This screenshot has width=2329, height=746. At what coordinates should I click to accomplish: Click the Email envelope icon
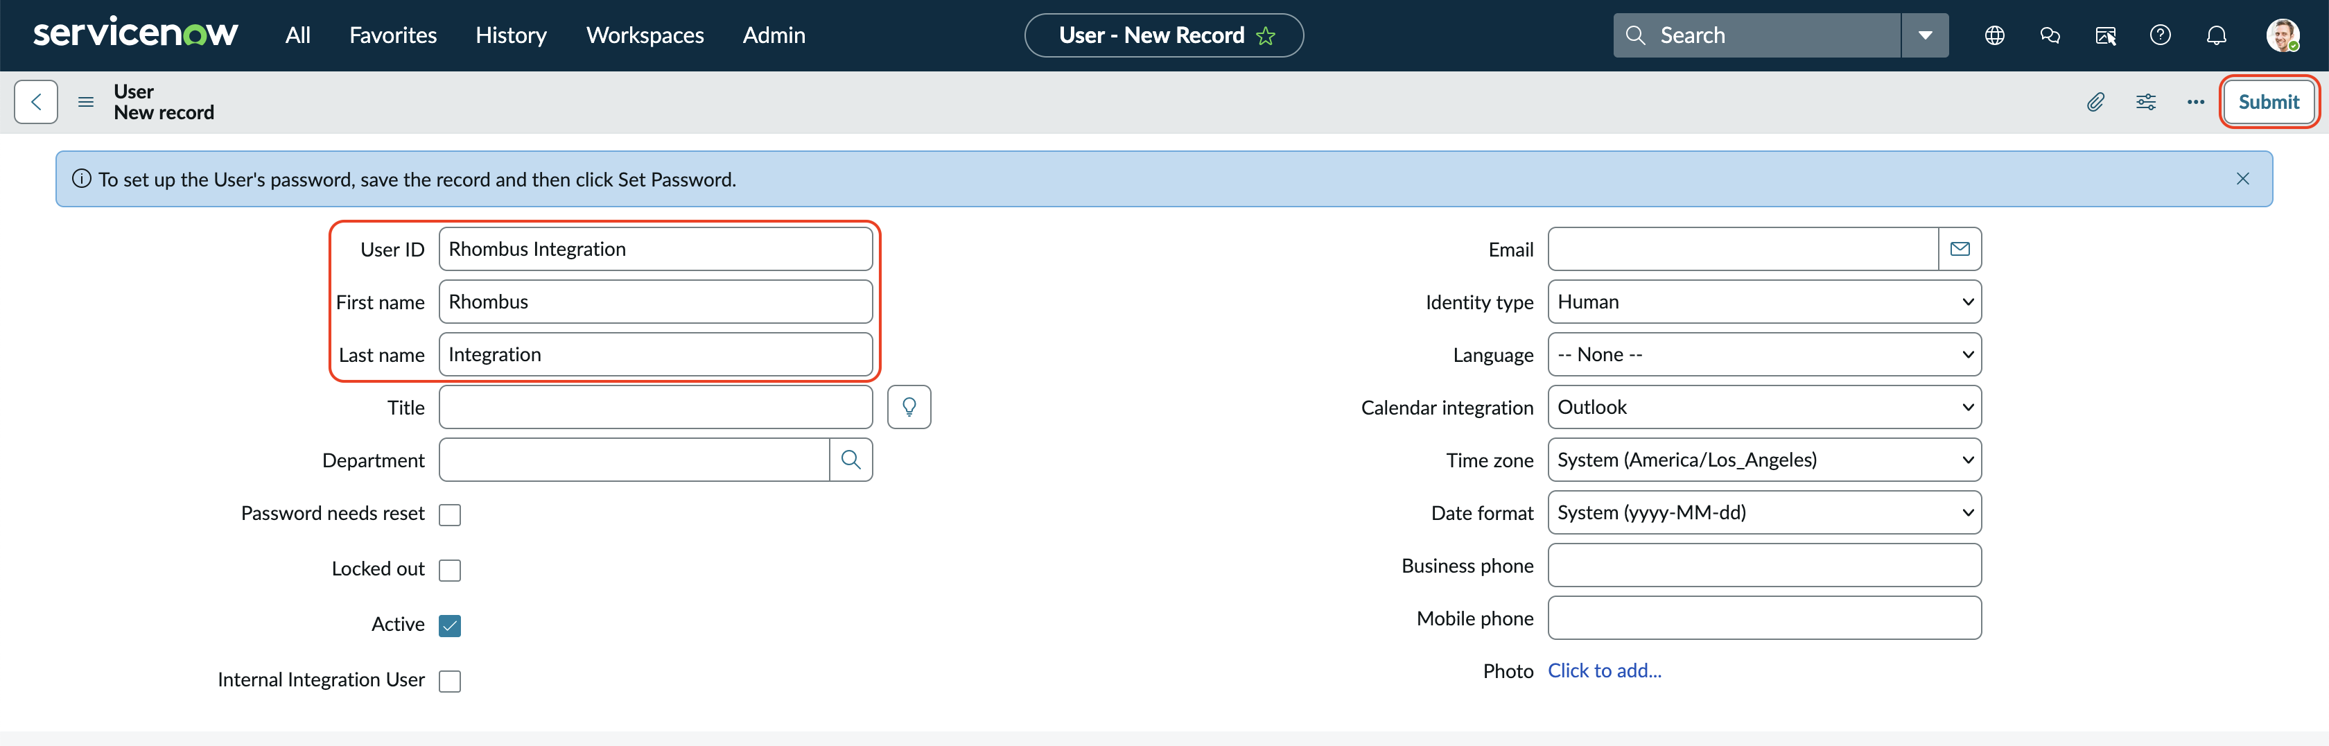(x=1960, y=249)
